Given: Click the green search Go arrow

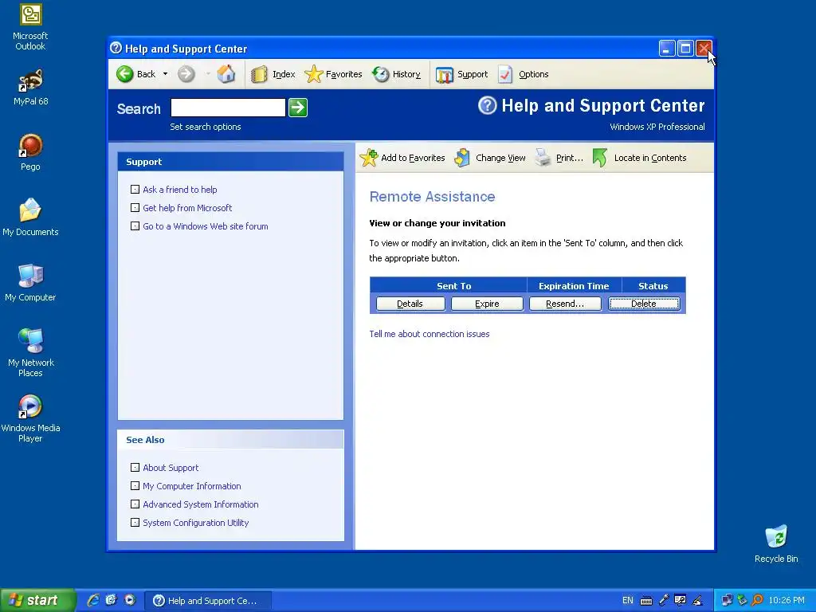Looking at the screenshot, I should [x=298, y=108].
